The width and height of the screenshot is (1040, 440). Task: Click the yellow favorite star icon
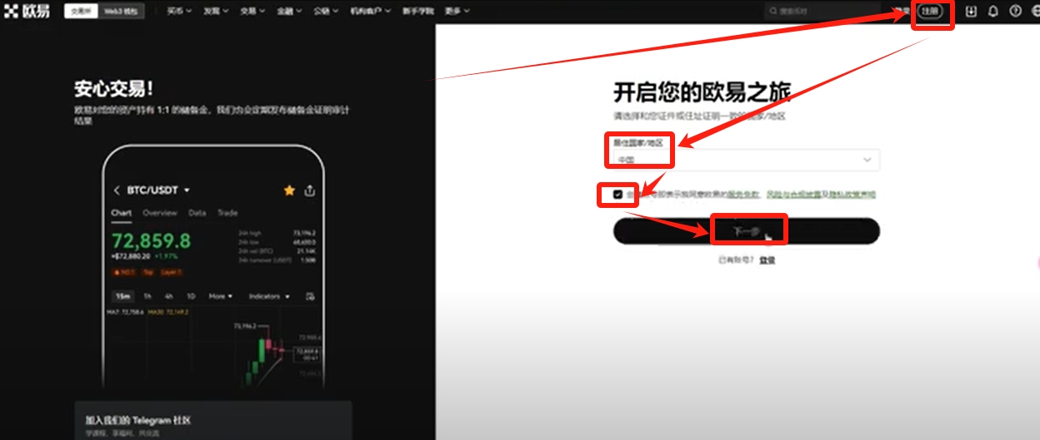[x=289, y=190]
